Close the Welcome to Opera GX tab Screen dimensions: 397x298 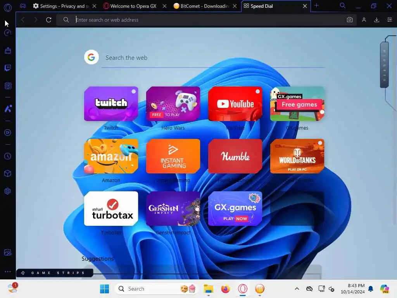point(164,6)
